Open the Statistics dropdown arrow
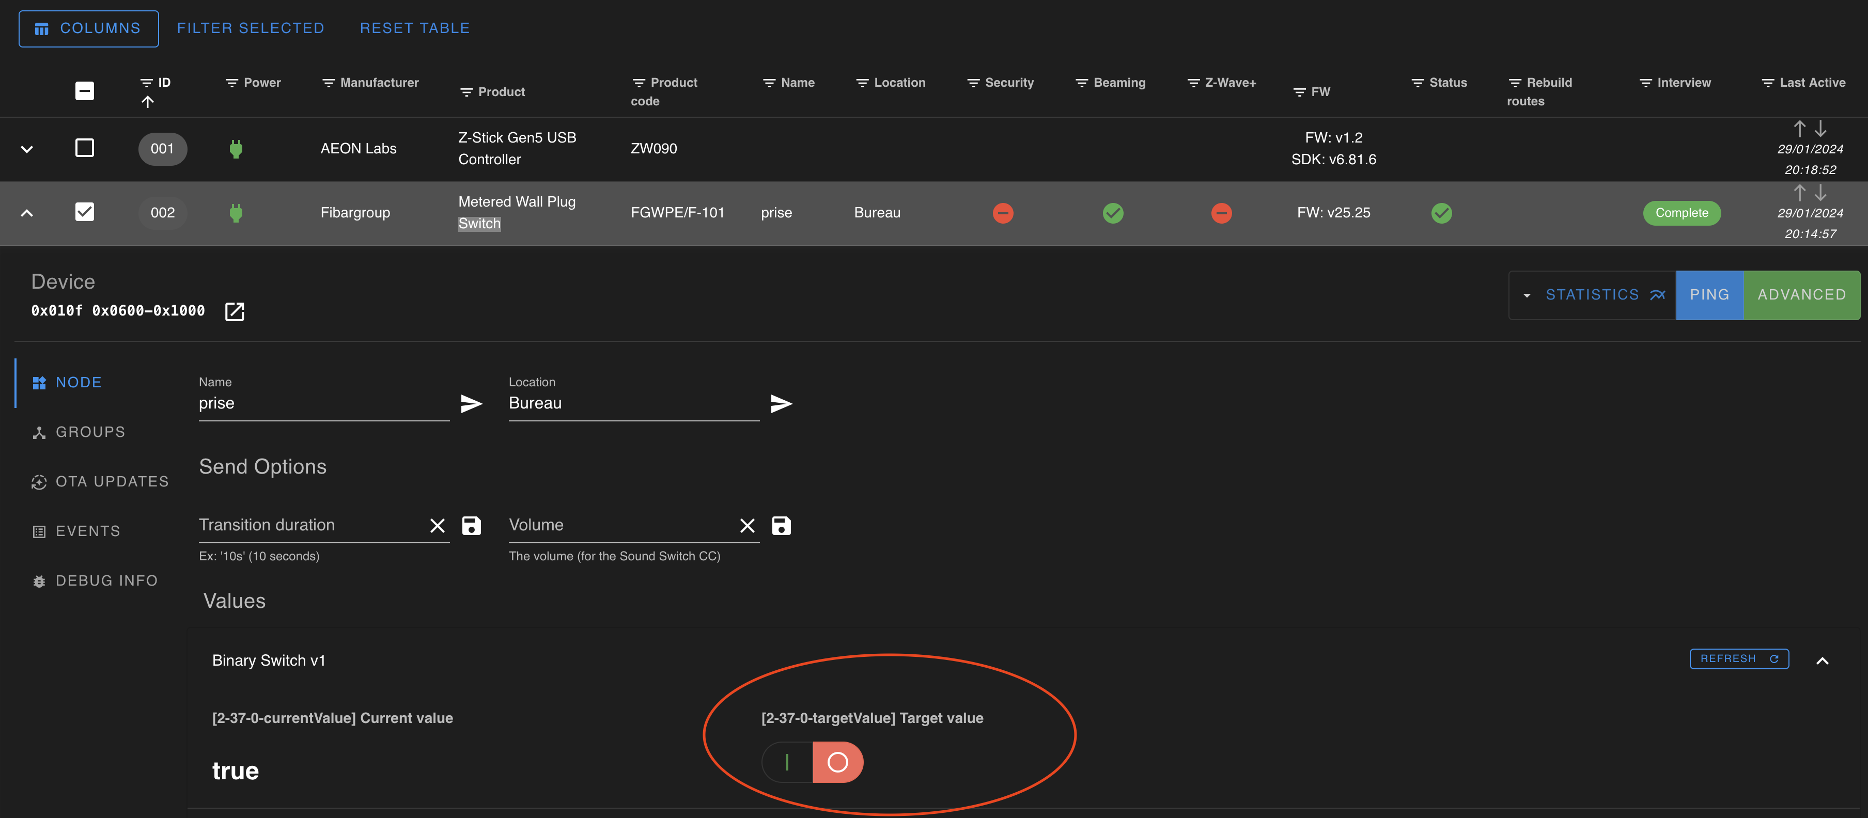The height and width of the screenshot is (818, 1868). point(1527,295)
